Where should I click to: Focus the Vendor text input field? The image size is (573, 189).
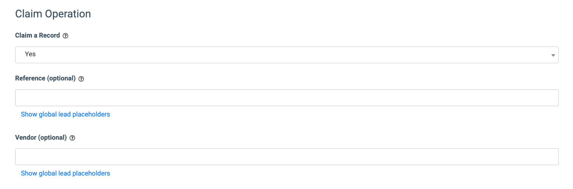click(286, 157)
